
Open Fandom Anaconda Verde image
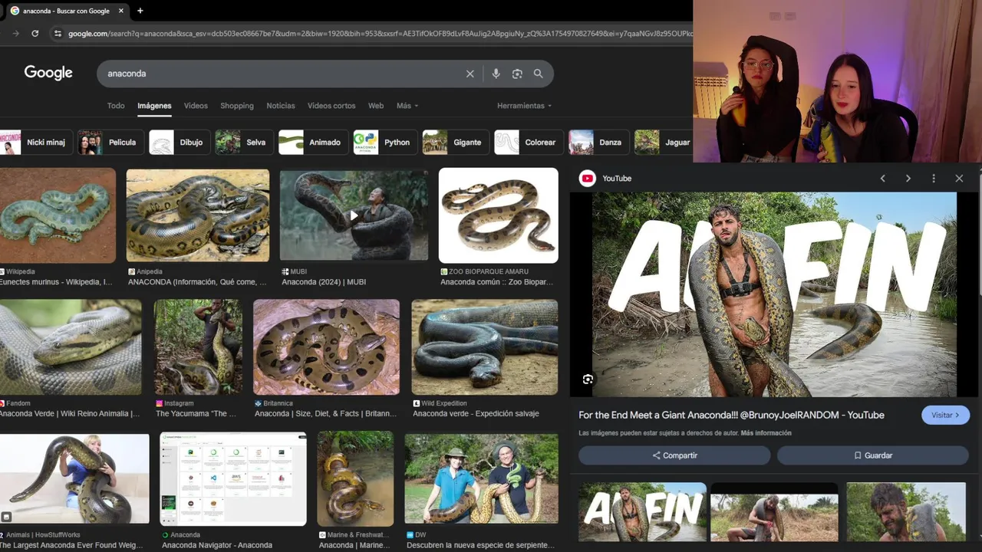pos(71,347)
